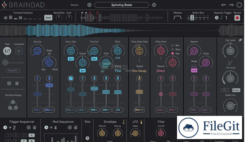This screenshot has width=245, height=142.
Task: Click the trash icon under Mod Mix
Action: (17, 83)
